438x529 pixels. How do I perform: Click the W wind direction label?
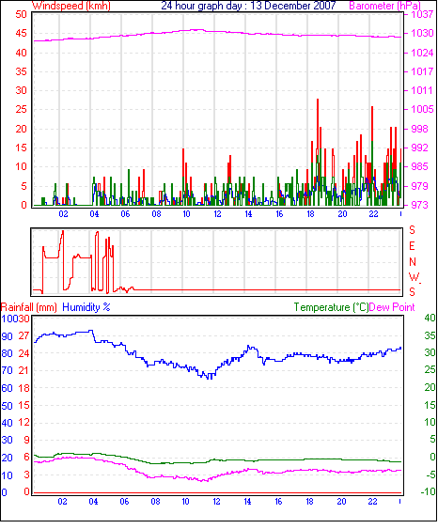(414, 277)
